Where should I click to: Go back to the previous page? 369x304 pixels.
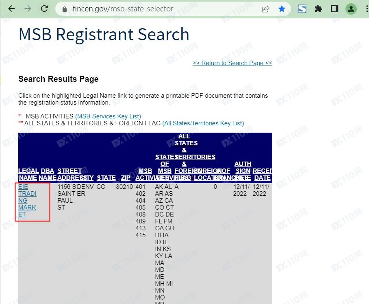[x=11, y=9]
